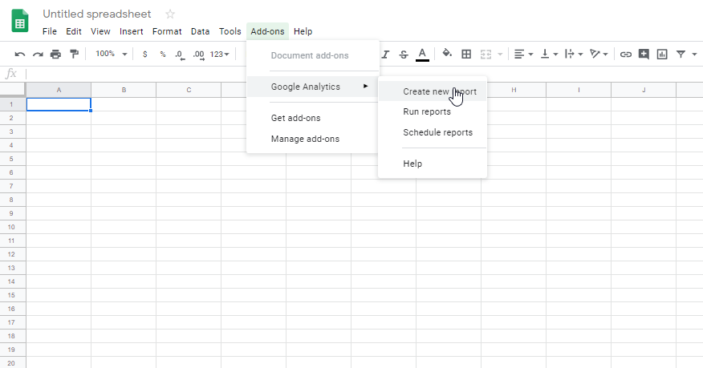Click the Redo arrow icon

pos(38,55)
